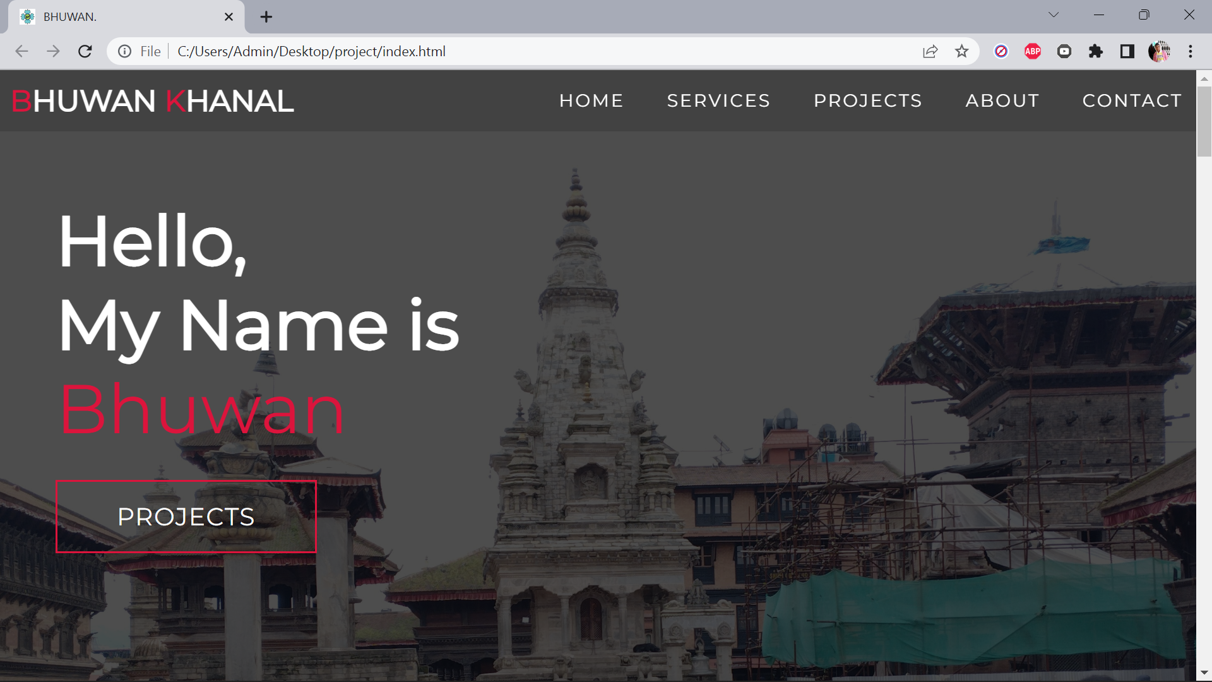View site information icon in address bar

click(x=125, y=51)
